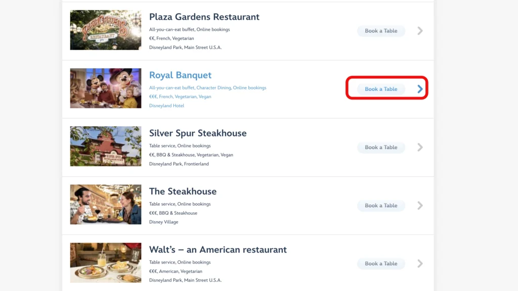518x291 pixels.
Task: Click the chevron arrow beside Walt's restaurant
Action: click(420, 264)
